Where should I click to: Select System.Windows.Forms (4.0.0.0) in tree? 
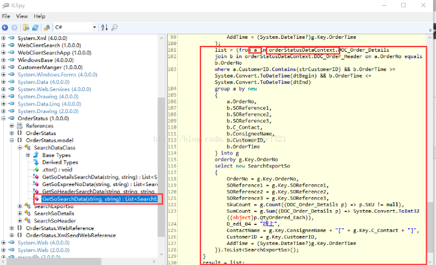click(x=58, y=74)
